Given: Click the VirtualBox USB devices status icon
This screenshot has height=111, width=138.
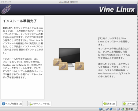Looking at the screenshot, I should coord(107,109).
